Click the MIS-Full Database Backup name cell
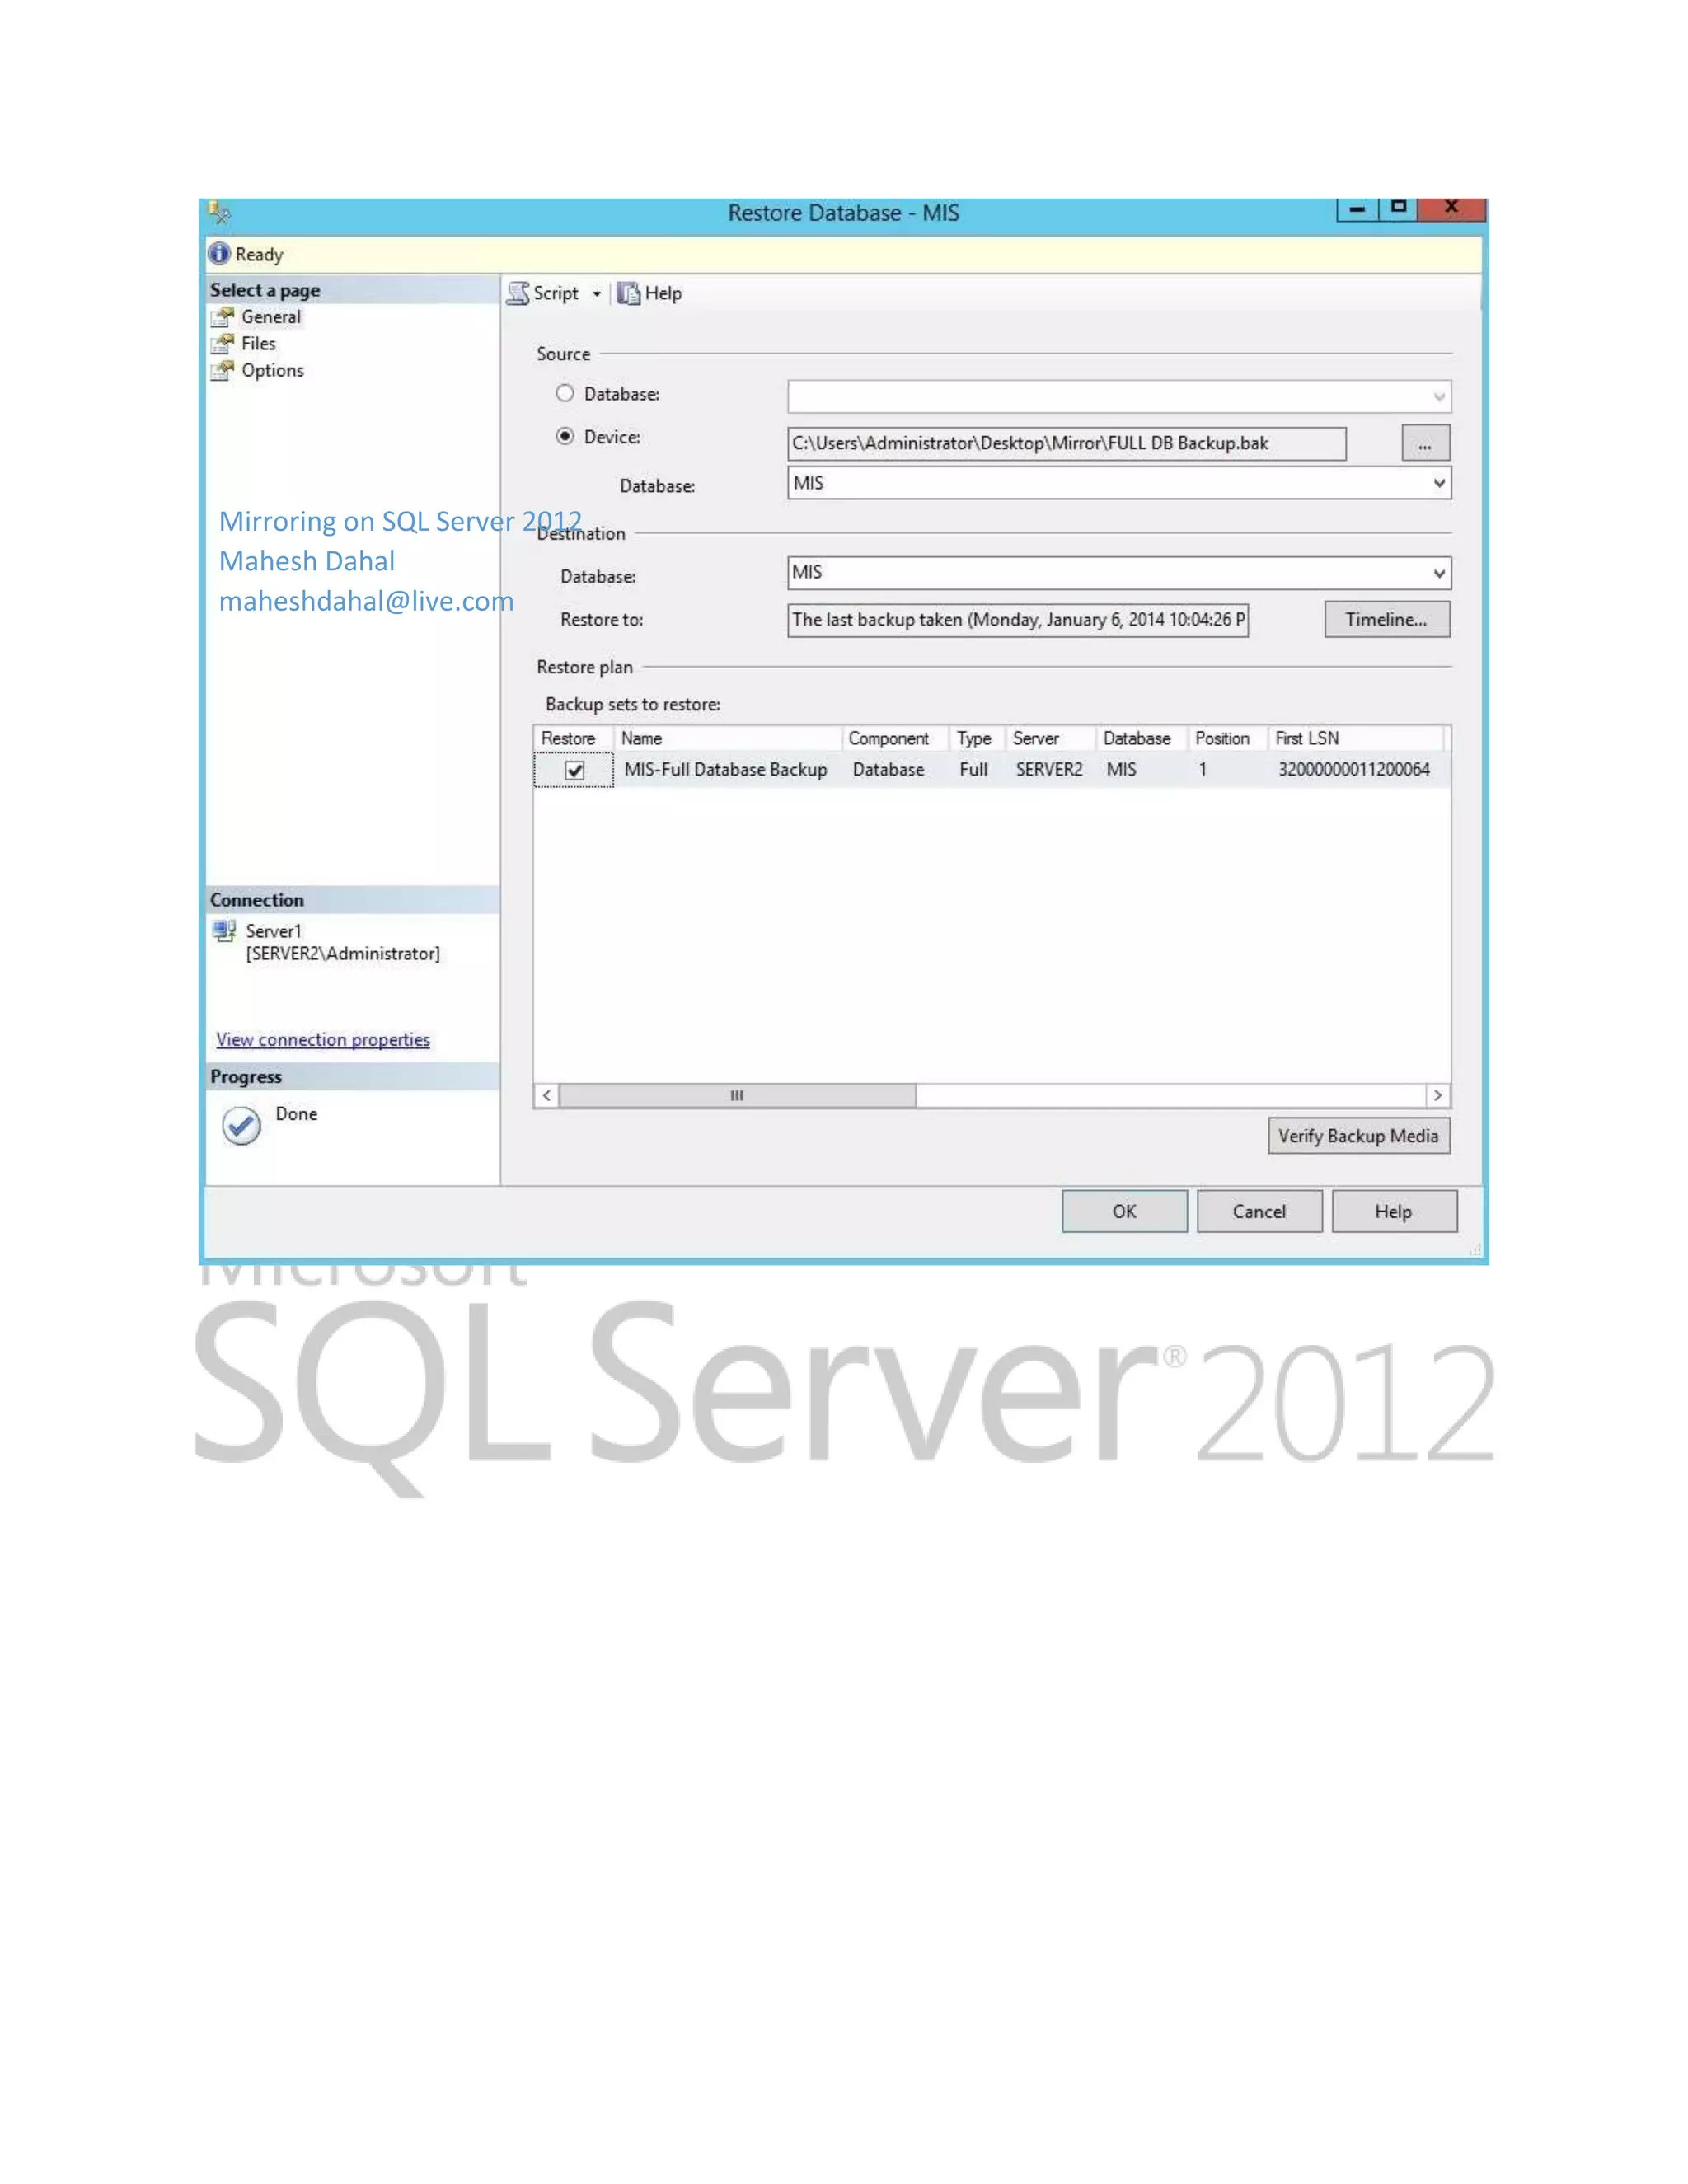 point(725,770)
